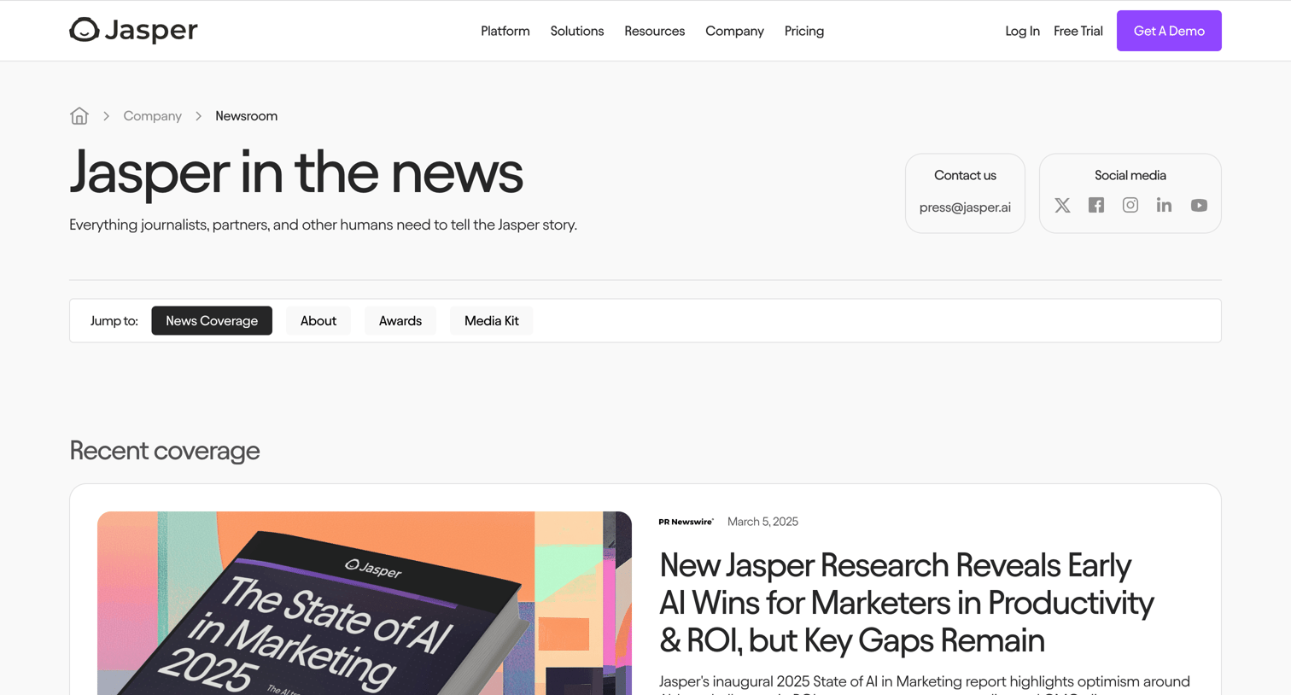The width and height of the screenshot is (1291, 695).
Task: Go to Company breadcrumb link
Action: click(x=152, y=116)
